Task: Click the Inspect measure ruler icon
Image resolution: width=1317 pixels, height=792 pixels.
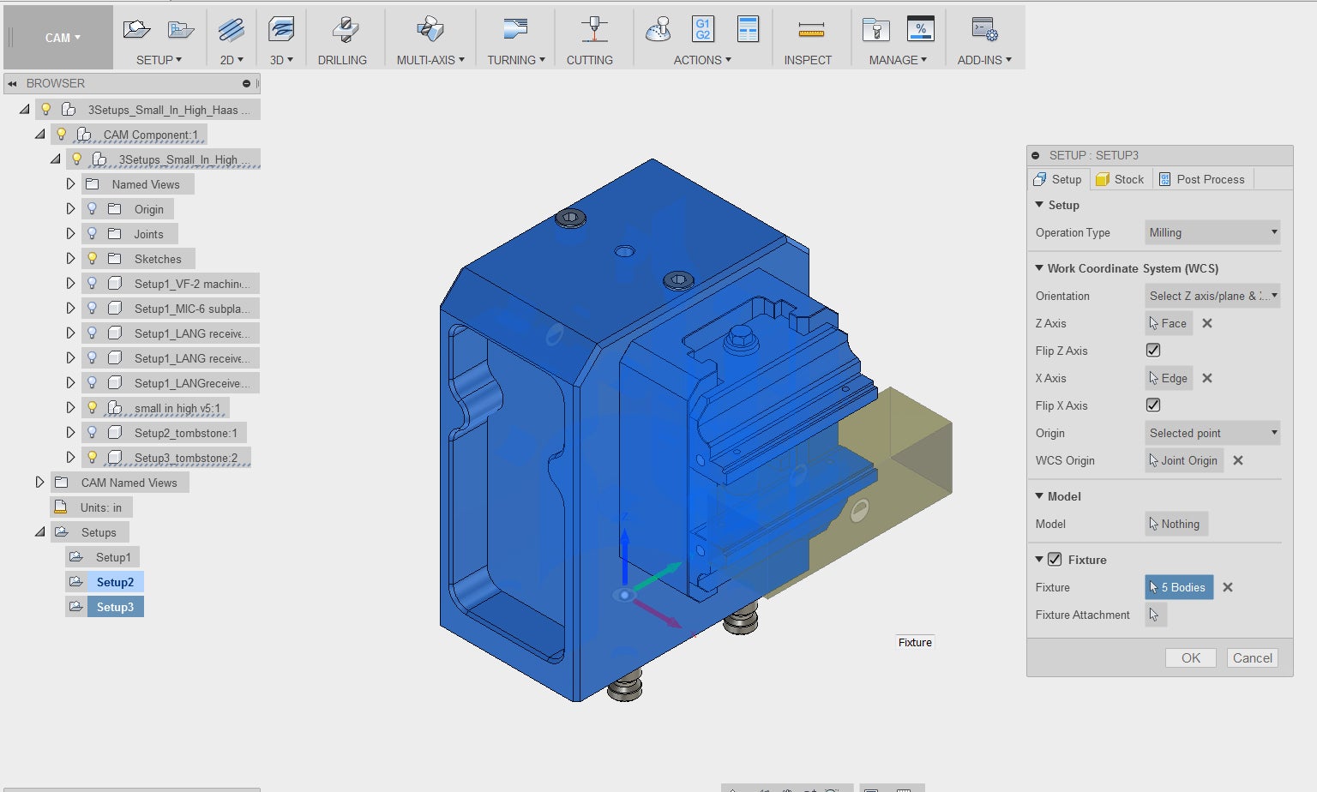Action: tap(810, 31)
